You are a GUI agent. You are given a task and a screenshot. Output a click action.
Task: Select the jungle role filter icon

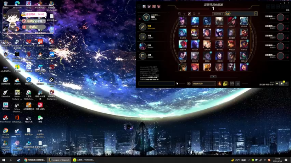pyautogui.click(x=184, y=13)
